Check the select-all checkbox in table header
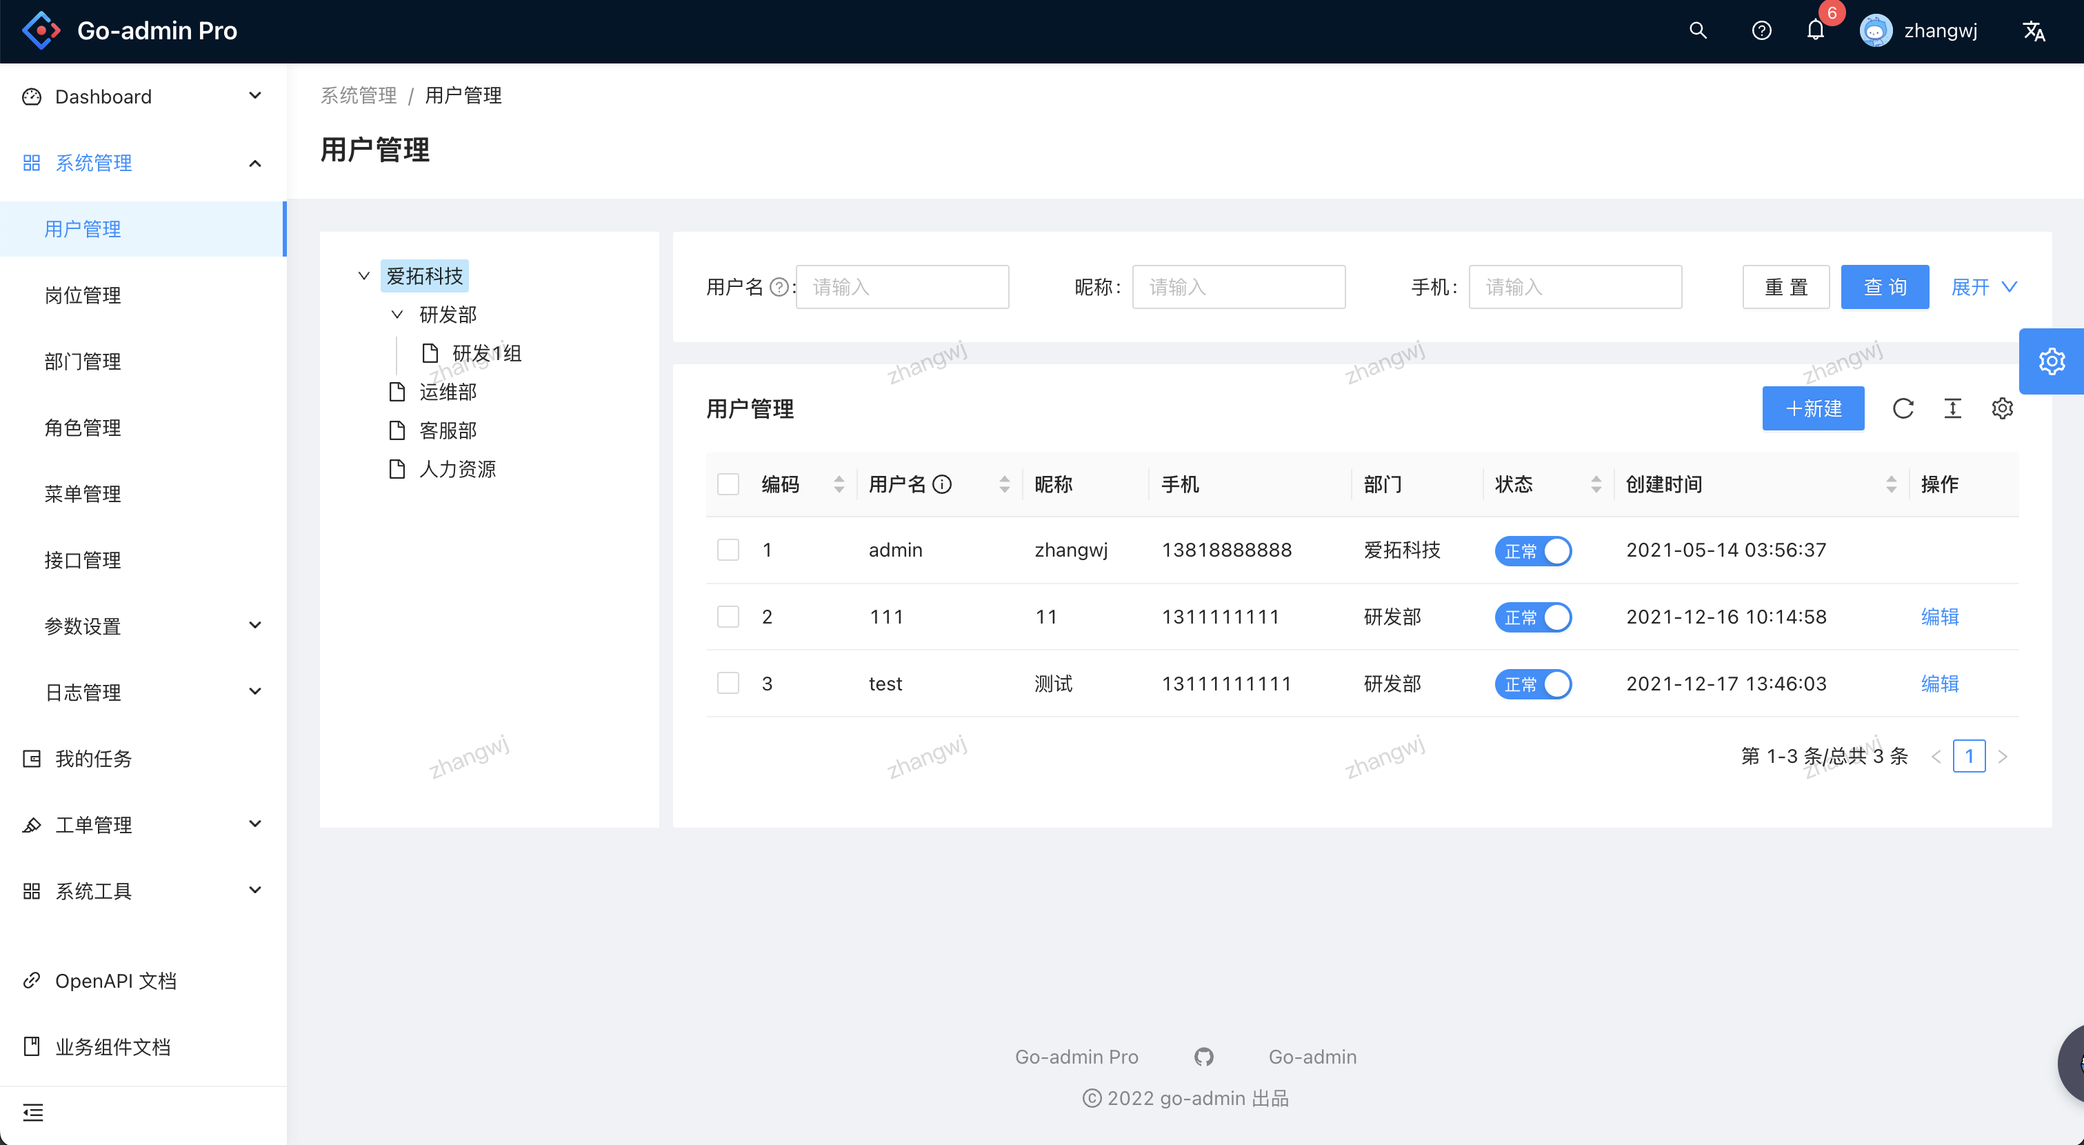Viewport: 2084px width, 1145px height. pos(728,483)
